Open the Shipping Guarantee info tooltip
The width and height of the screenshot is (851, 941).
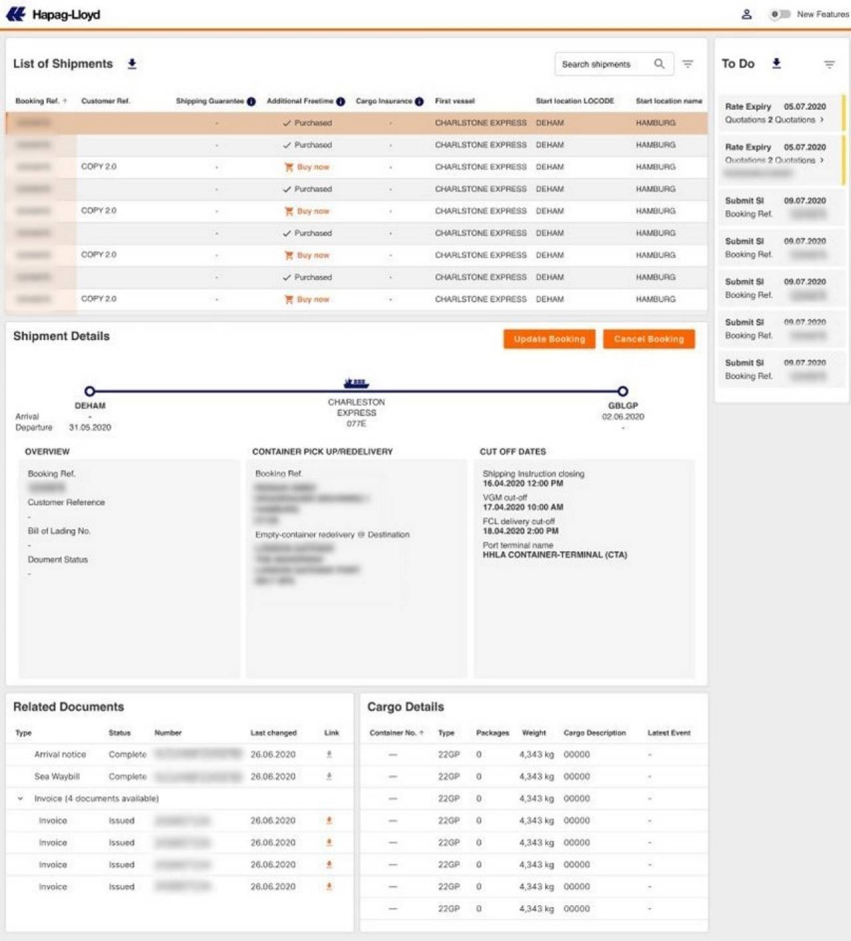[251, 101]
